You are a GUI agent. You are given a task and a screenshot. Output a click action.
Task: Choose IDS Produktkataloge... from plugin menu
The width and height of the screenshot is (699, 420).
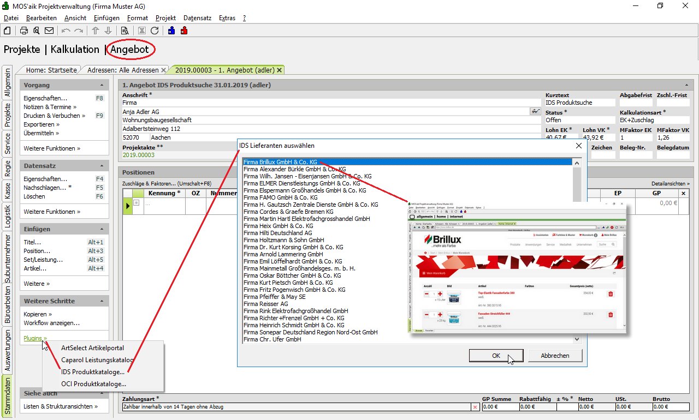(93, 372)
